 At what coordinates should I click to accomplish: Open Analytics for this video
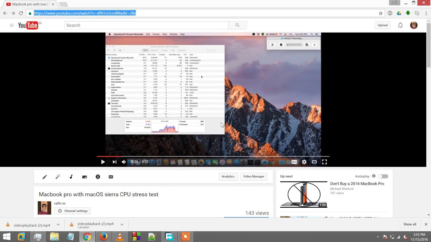228,176
